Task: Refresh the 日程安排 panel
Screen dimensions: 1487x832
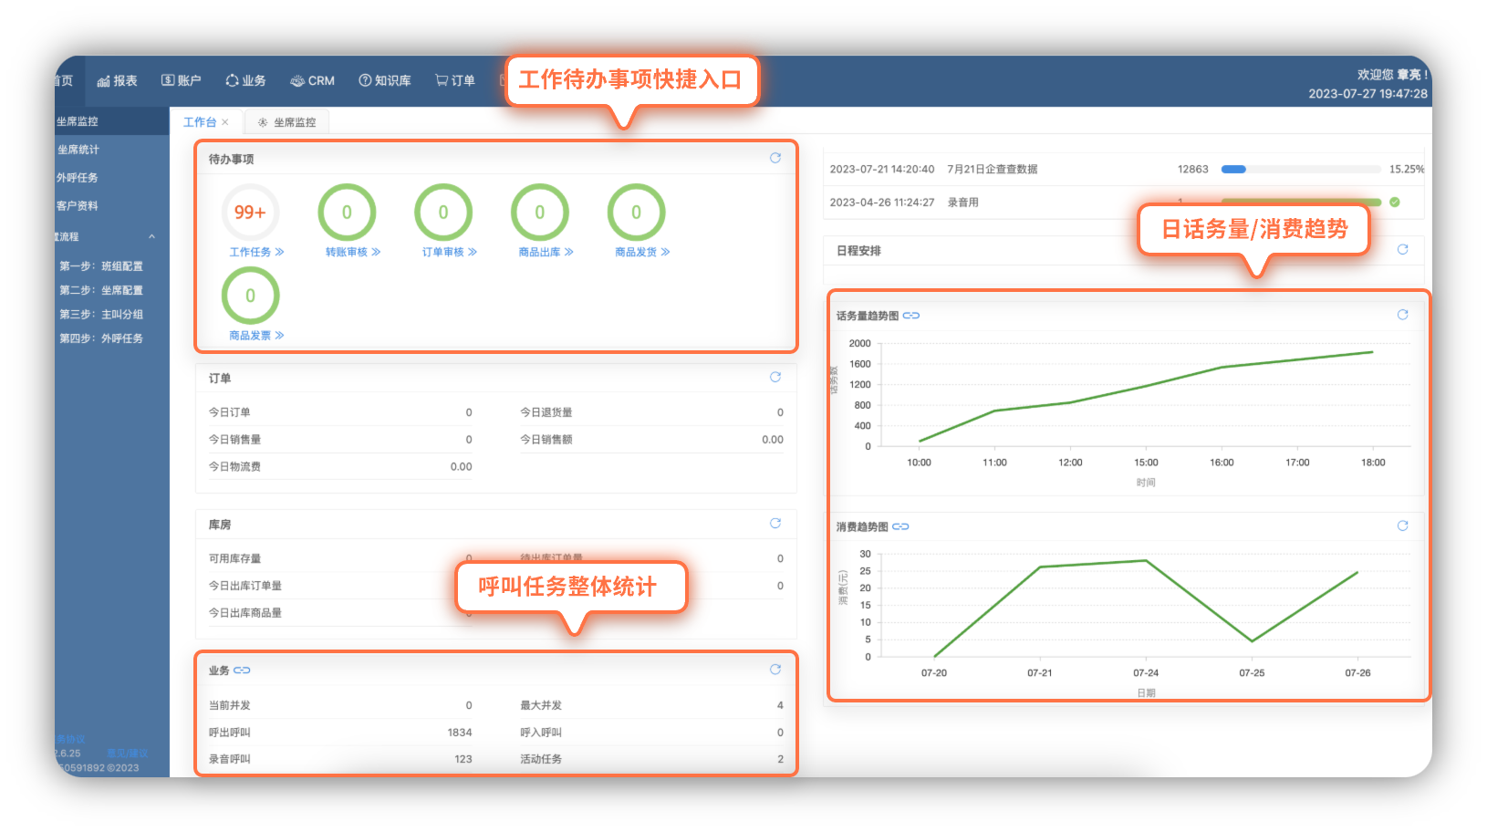Action: click(1402, 249)
